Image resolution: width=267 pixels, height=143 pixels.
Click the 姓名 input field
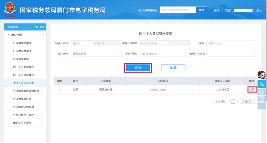(x=232, y=43)
